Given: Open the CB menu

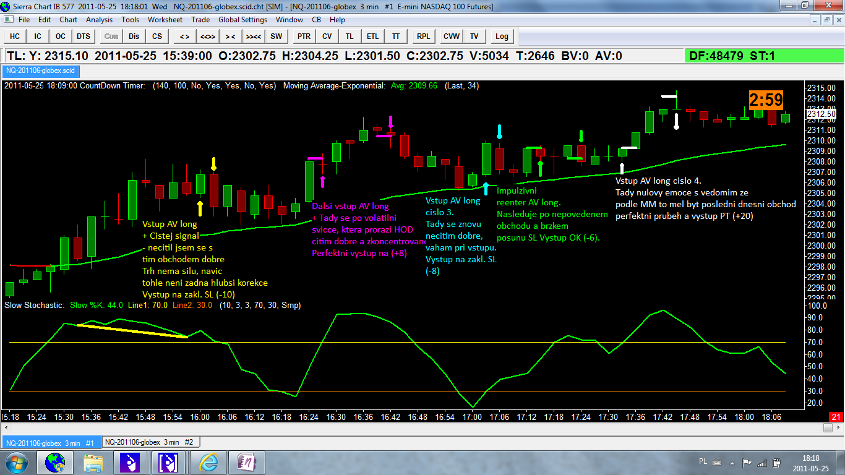Looking at the screenshot, I should pos(316,20).
